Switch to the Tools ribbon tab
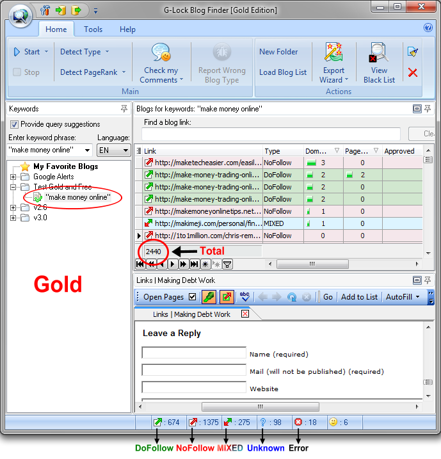This screenshot has height=459, width=441. pyautogui.click(x=93, y=29)
